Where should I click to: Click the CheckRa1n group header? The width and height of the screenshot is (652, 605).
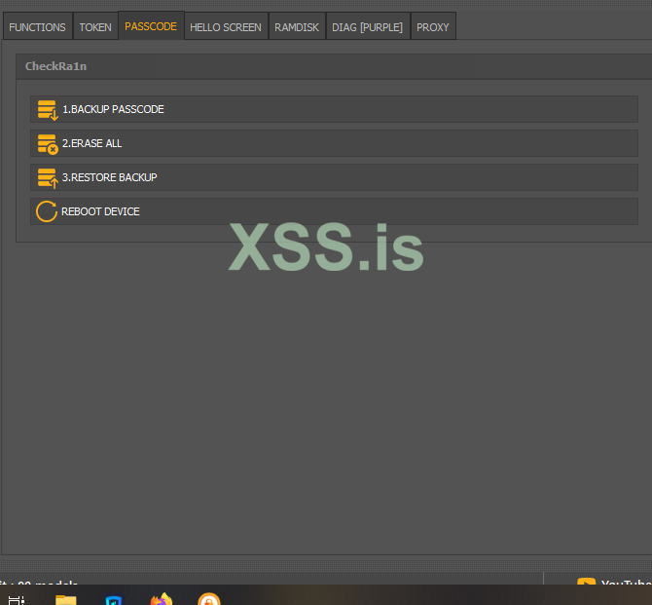click(x=334, y=66)
